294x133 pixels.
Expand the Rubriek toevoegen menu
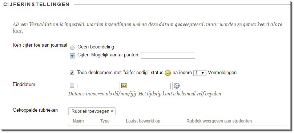point(92,111)
